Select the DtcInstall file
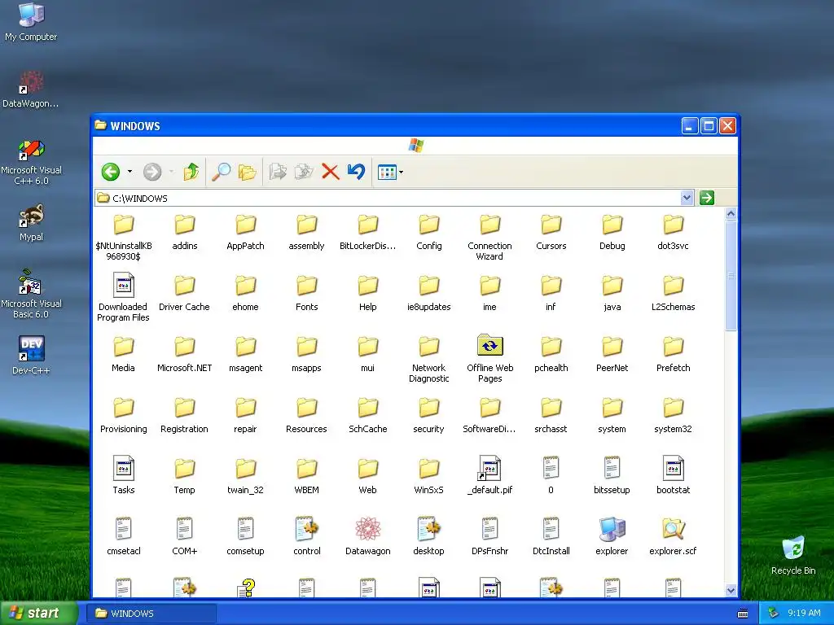Image resolution: width=834 pixels, height=625 pixels. point(551,536)
